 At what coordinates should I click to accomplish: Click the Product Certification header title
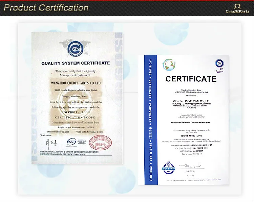click(x=46, y=8)
